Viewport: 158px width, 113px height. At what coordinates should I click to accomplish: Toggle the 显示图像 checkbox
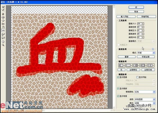coord(118,77)
